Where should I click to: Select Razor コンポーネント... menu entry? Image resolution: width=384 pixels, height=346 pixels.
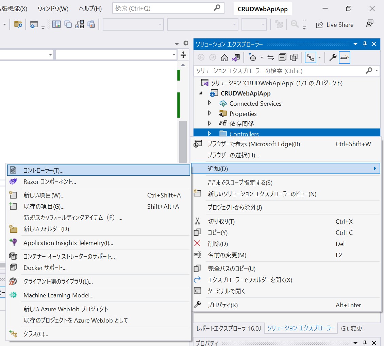tap(98, 181)
